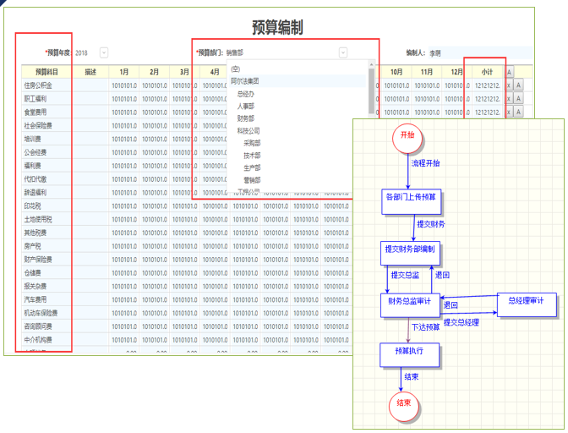Select the 印花税 budget item cell
The height and width of the screenshot is (433, 568).
coord(46,206)
